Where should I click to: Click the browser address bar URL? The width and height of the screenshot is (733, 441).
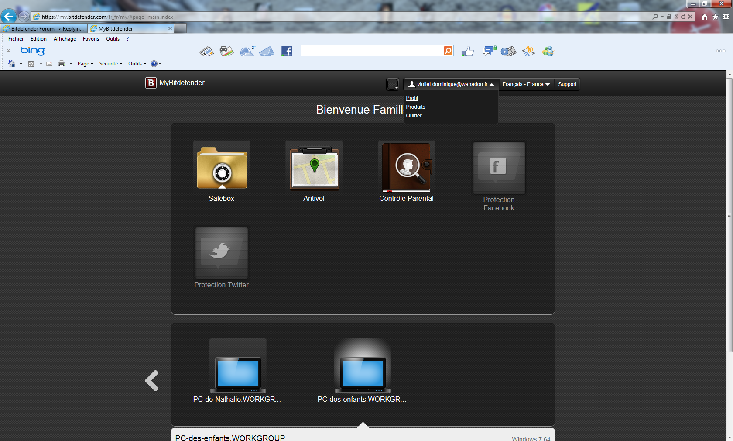tap(107, 17)
